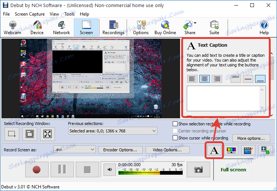Click the audio level meter bar
277x191 pixels.
[x=150, y=173]
